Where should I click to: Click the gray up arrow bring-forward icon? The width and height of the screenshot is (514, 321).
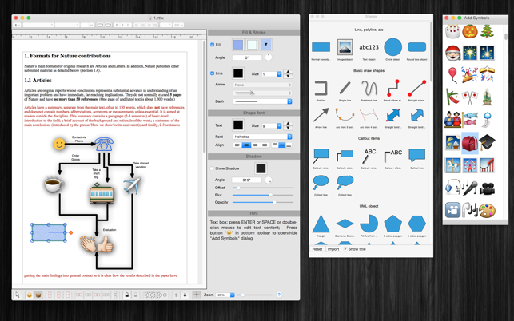coord(176,295)
